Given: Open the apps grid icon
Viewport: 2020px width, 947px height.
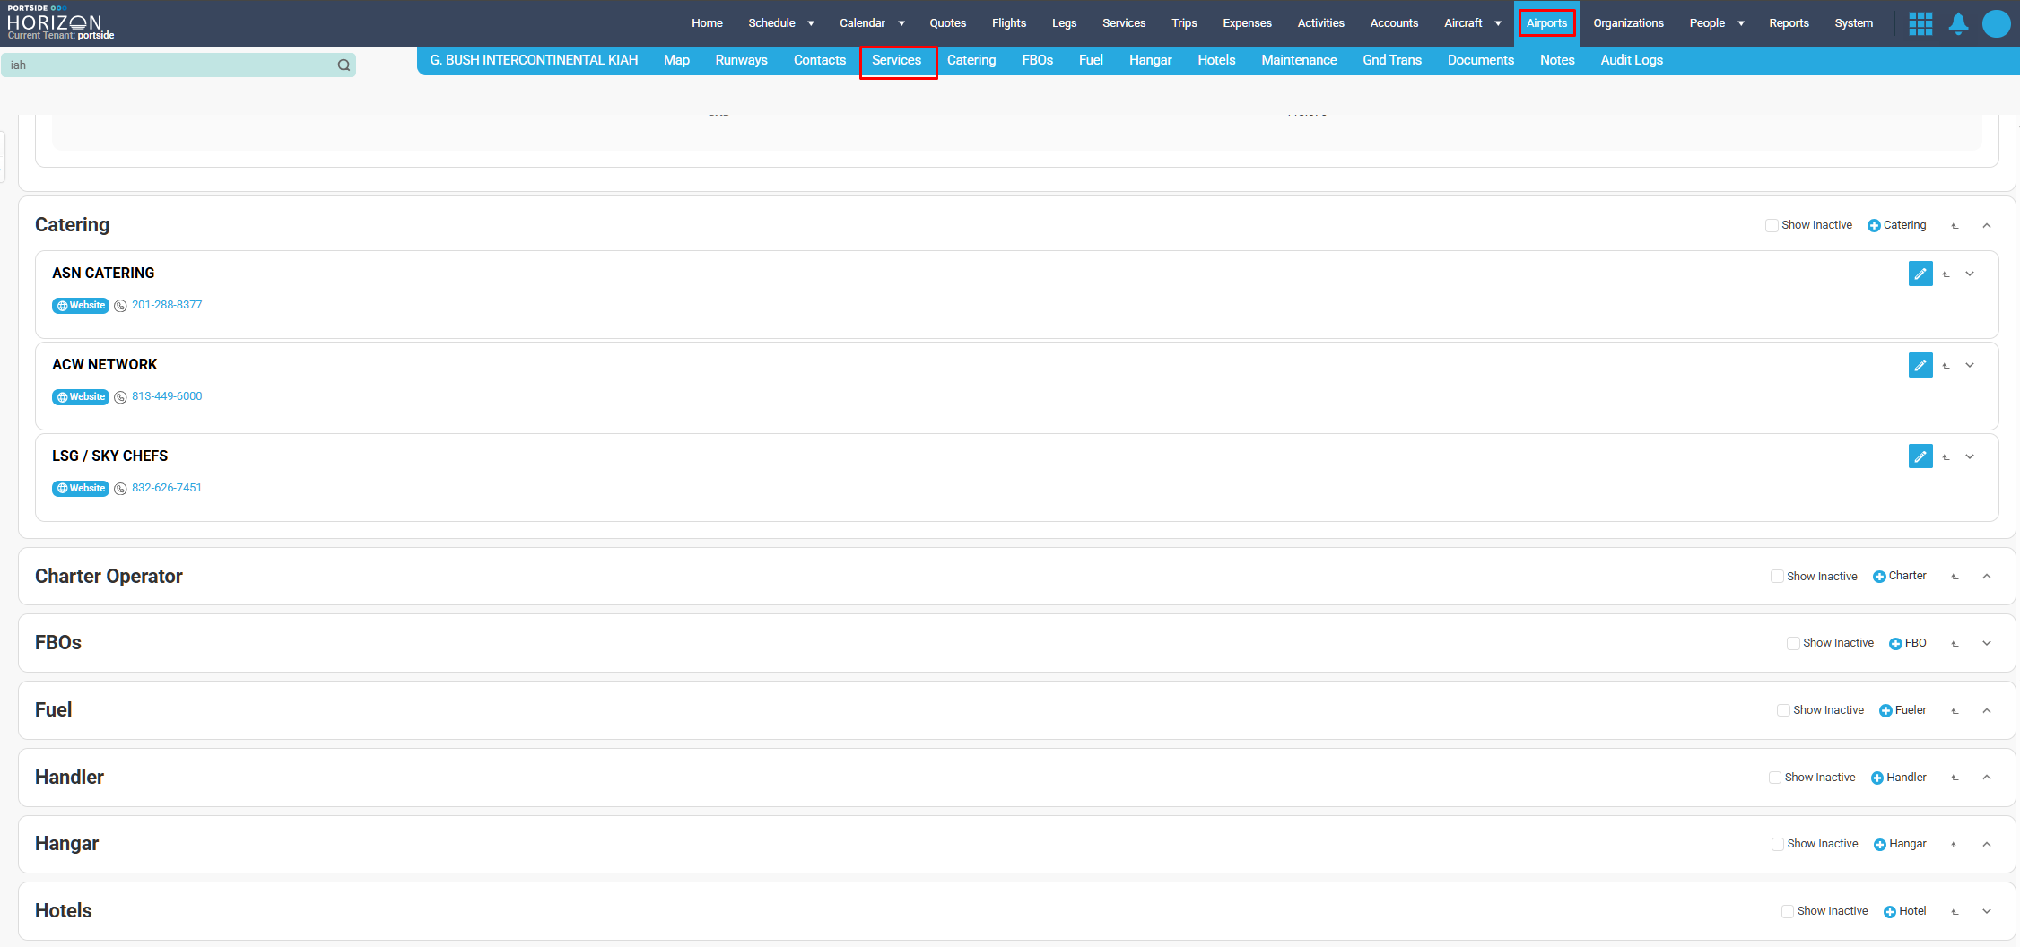Looking at the screenshot, I should pyautogui.click(x=1920, y=23).
